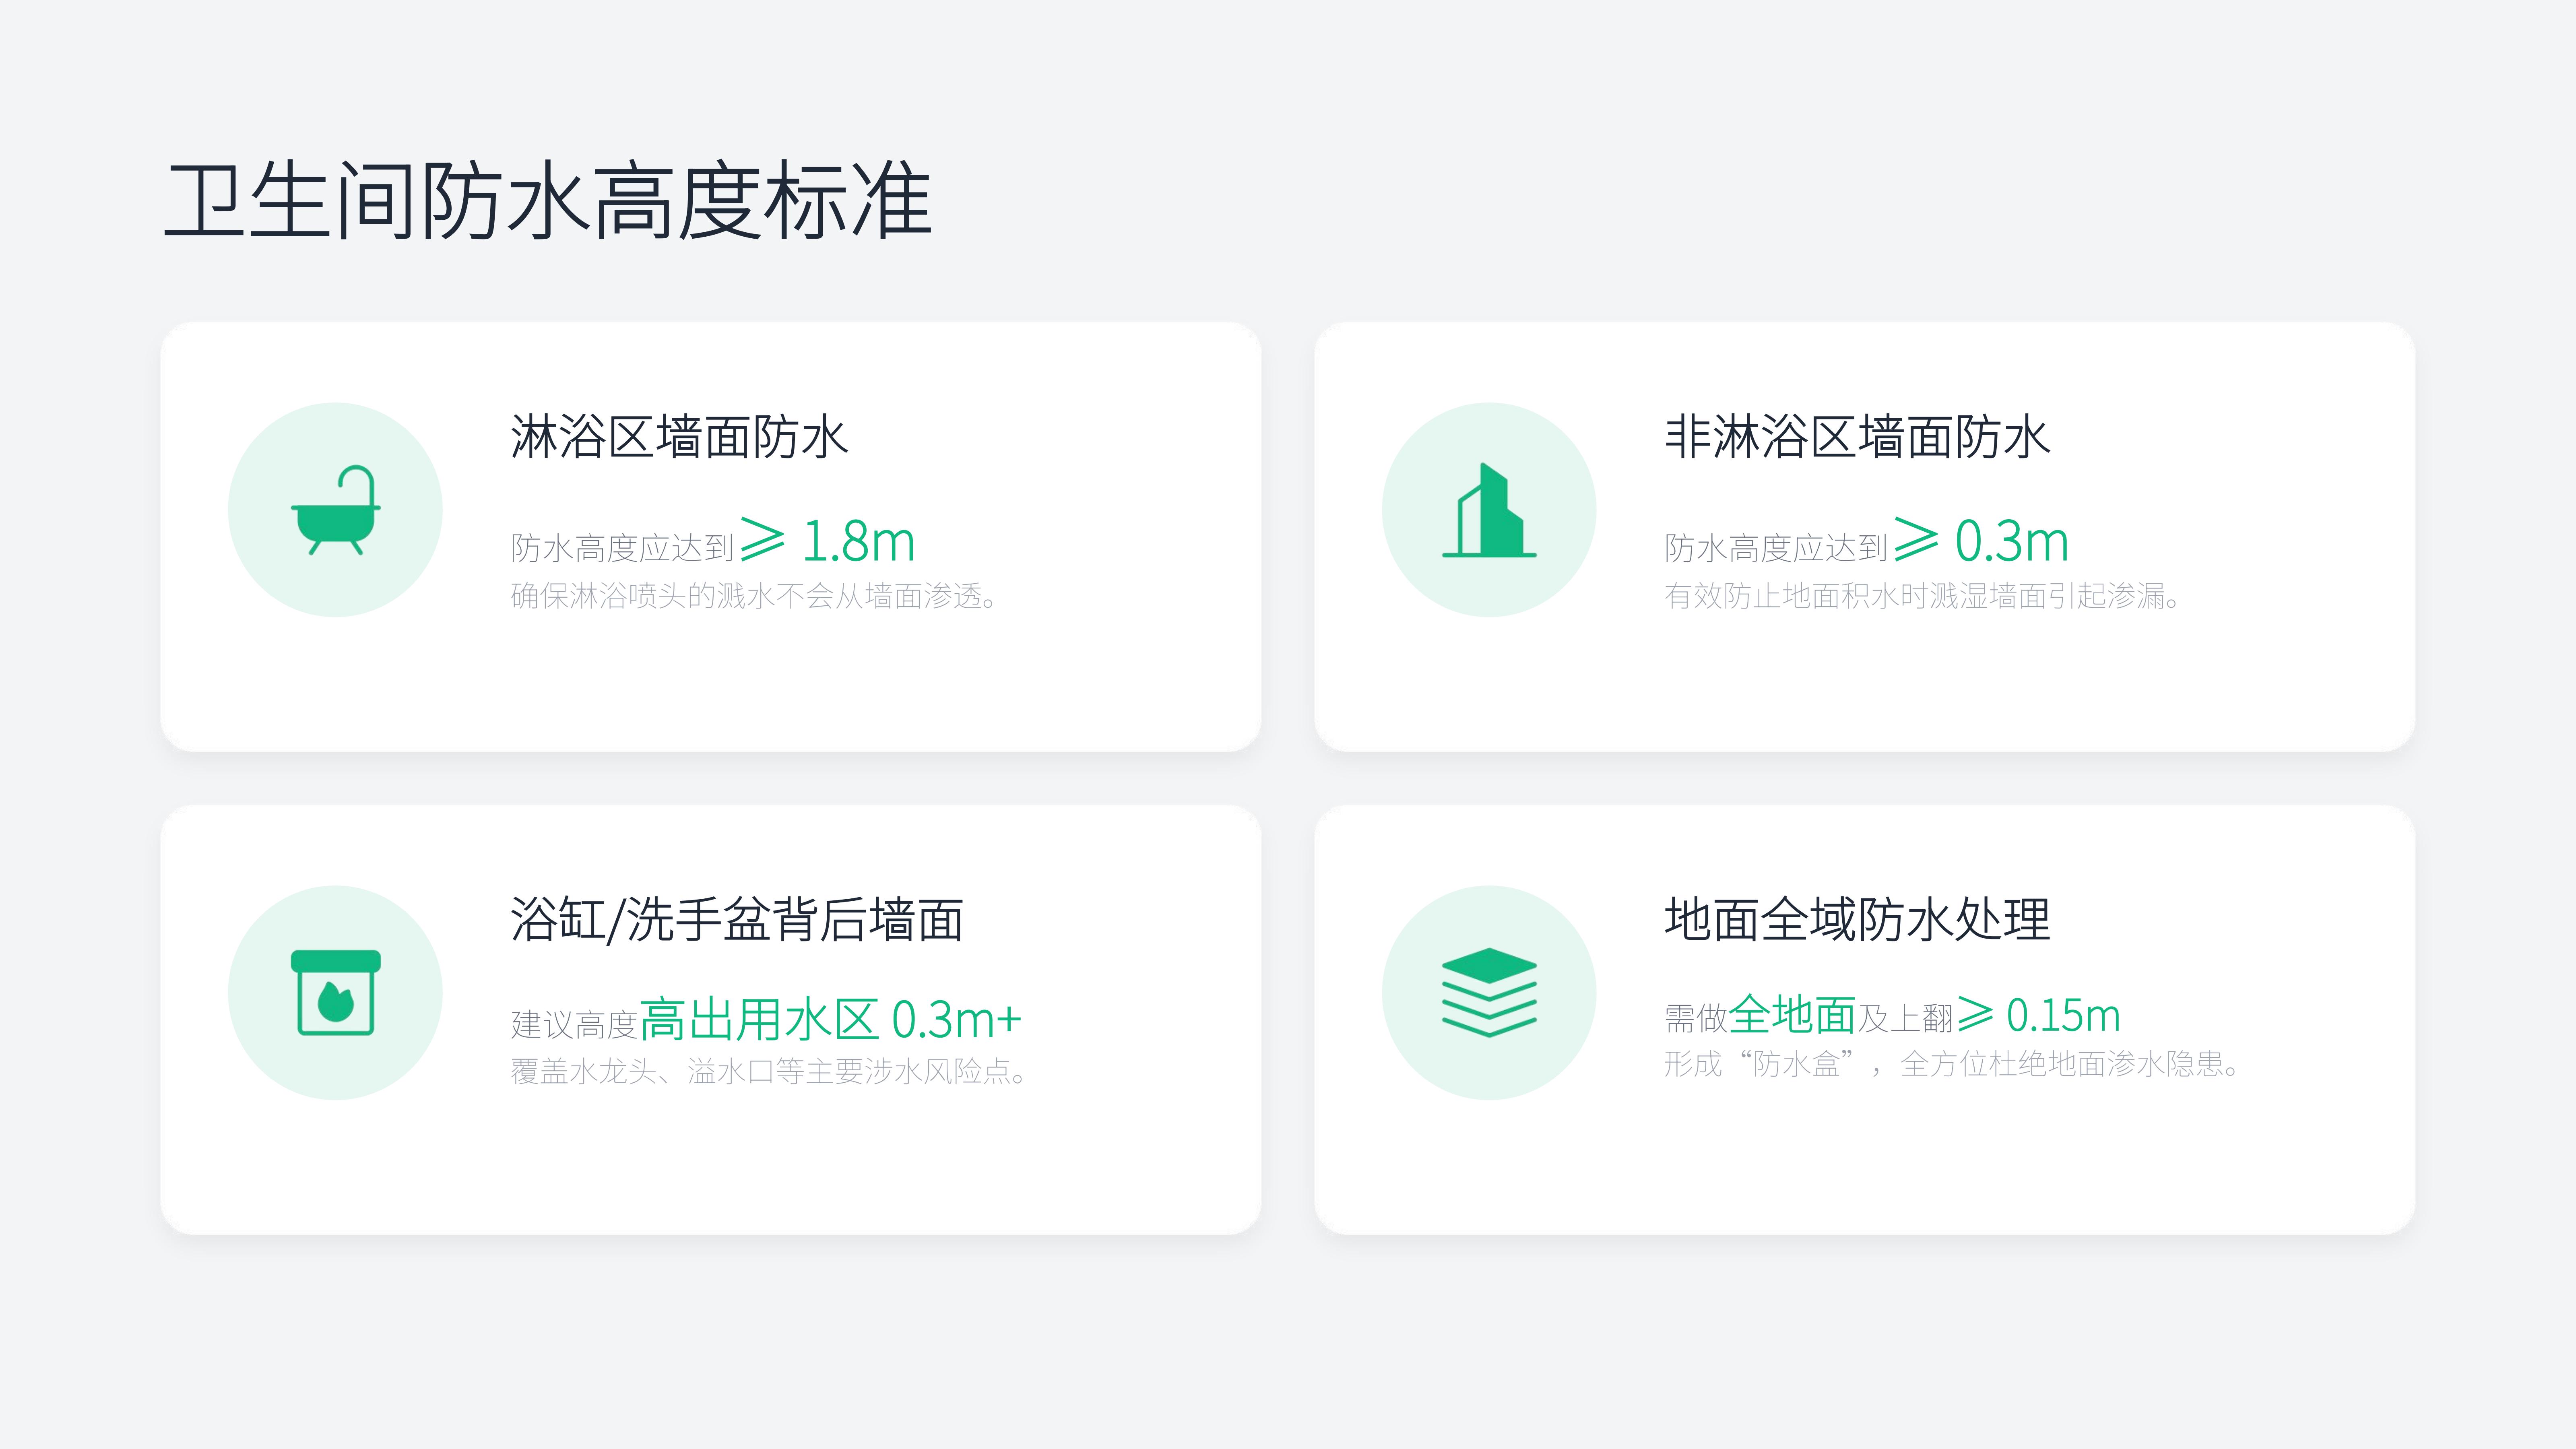Select the slide title 卫生间防水高度标准
This screenshot has width=2576, height=1449.
[x=548, y=200]
